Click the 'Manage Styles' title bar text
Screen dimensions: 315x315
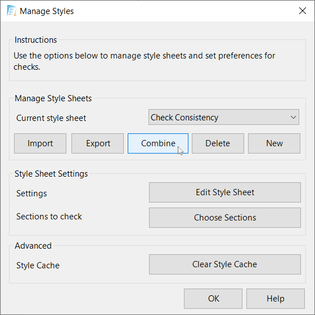pos(47,11)
